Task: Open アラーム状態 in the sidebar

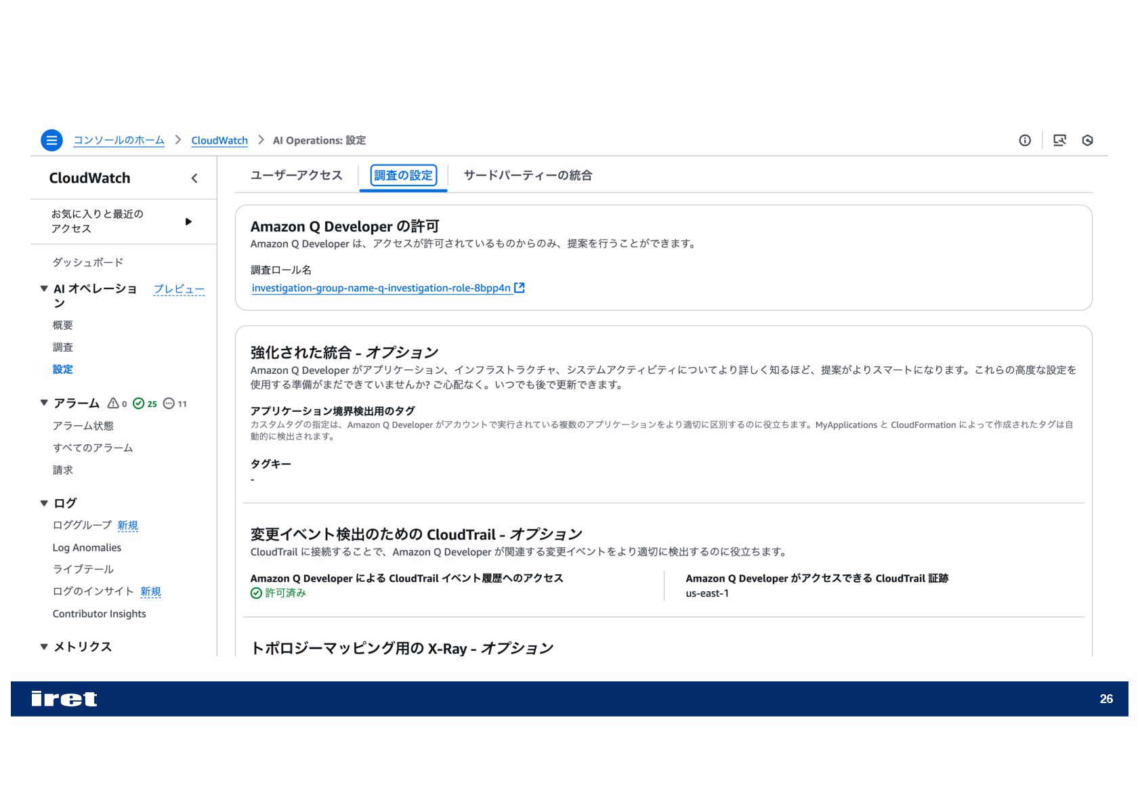Action: [83, 426]
